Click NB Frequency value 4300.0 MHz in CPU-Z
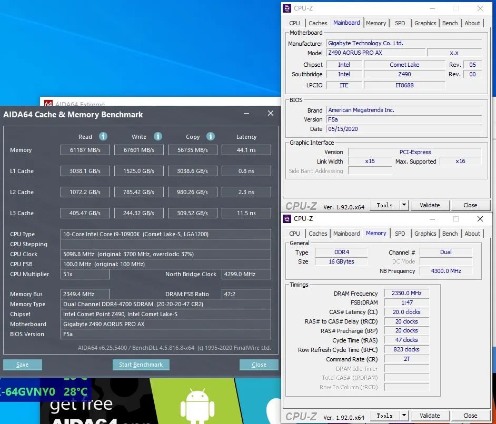 tap(446, 271)
